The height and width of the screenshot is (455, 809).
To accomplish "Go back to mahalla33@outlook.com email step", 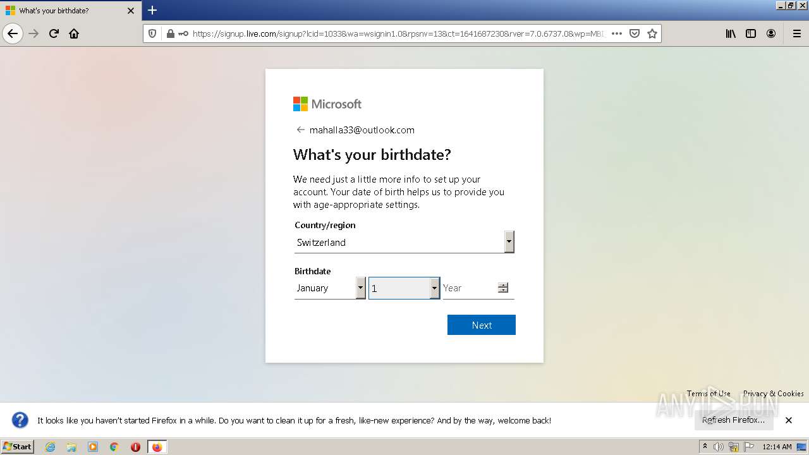I will click(301, 130).
